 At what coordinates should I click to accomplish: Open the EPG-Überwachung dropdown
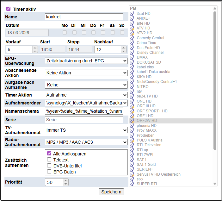pos(86,61)
